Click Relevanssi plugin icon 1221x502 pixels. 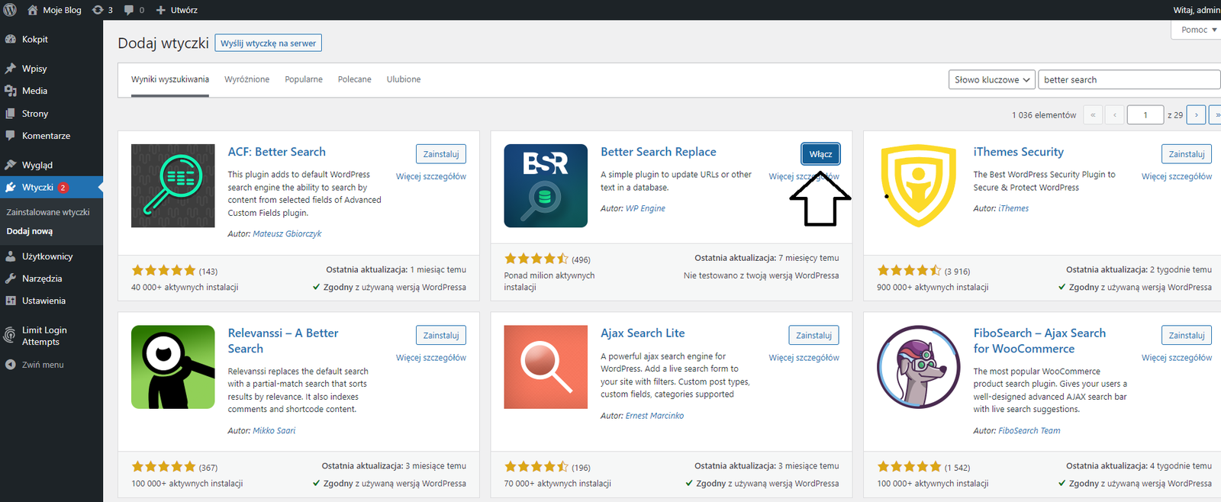click(173, 367)
